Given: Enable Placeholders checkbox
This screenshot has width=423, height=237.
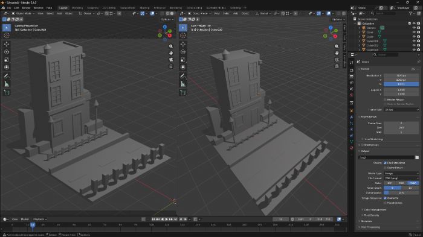Looking at the screenshot, I should pos(386,203).
